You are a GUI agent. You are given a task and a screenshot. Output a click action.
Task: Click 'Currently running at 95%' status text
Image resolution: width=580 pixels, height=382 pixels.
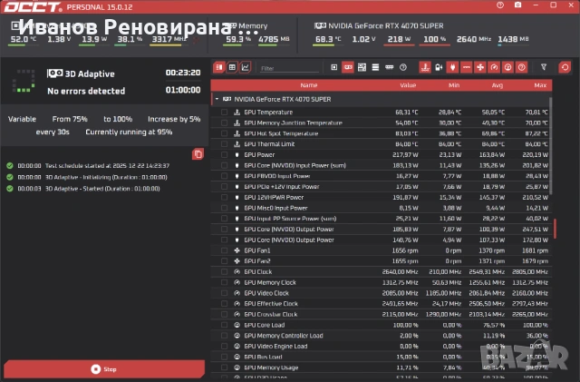(129, 132)
